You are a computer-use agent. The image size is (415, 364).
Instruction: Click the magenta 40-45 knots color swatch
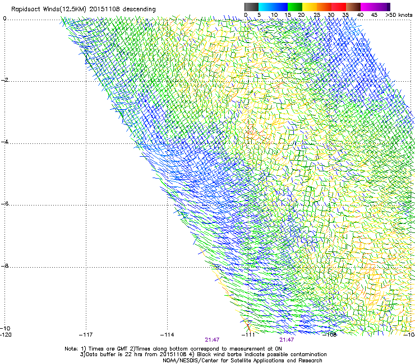368,7
